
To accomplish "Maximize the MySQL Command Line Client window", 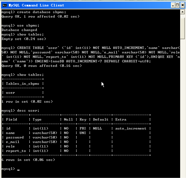I will (x=177, y=5).
